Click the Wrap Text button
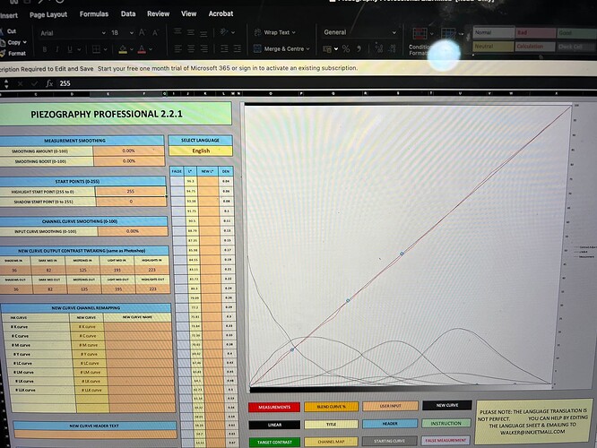 click(274, 33)
